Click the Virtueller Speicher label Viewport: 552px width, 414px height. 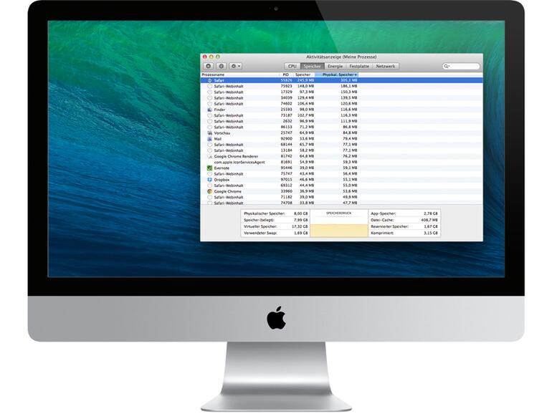[x=260, y=226]
